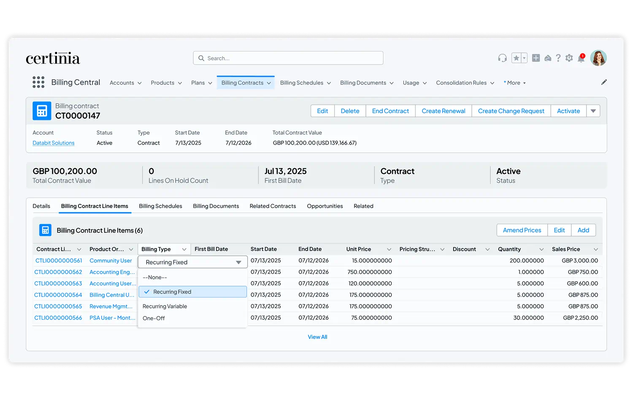633x400 pixels.
Task: Click the user profile avatar photo
Action: (598, 58)
